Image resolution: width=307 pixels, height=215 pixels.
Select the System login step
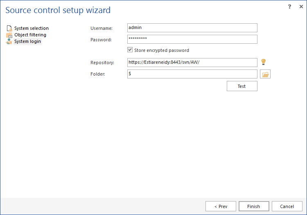27,41
